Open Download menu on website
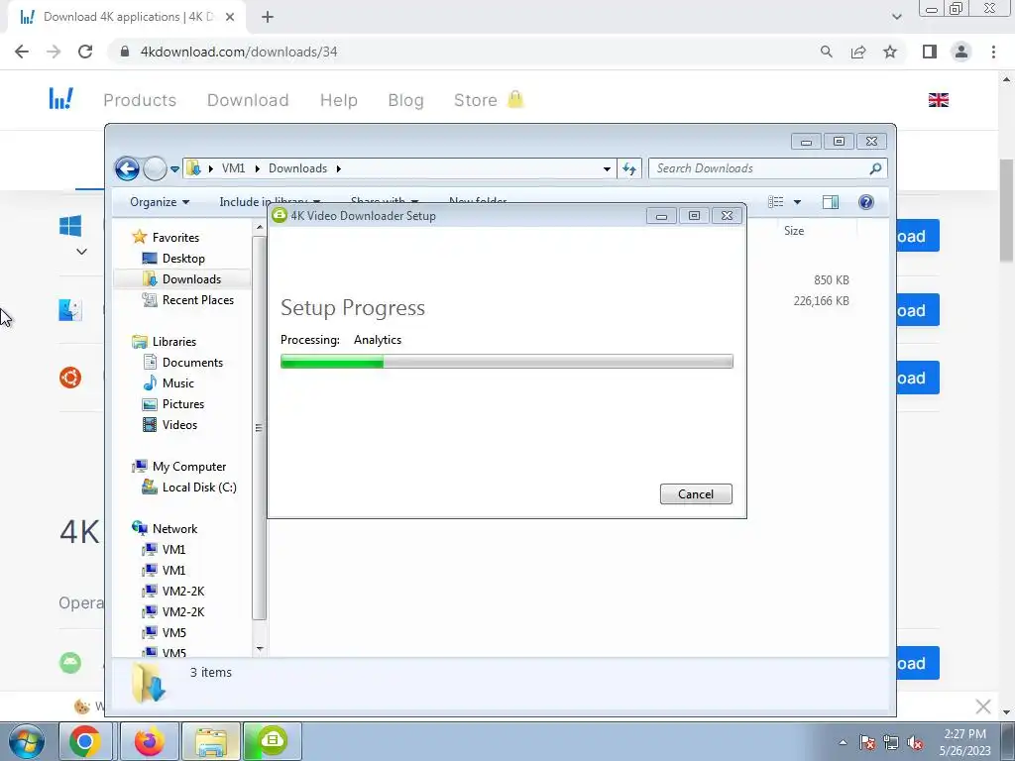The height and width of the screenshot is (761, 1015). (x=248, y=100)
